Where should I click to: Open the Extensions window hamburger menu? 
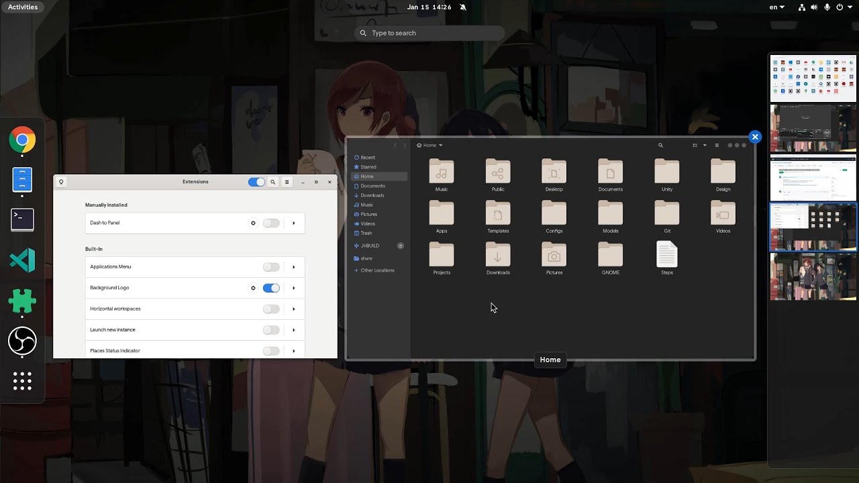tap(287, 182)
